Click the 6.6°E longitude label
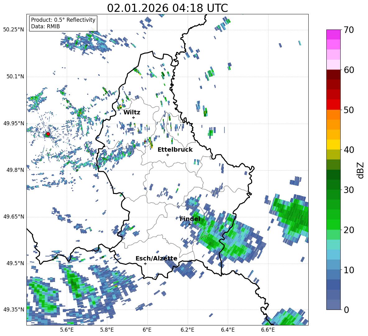 [268, 330]
